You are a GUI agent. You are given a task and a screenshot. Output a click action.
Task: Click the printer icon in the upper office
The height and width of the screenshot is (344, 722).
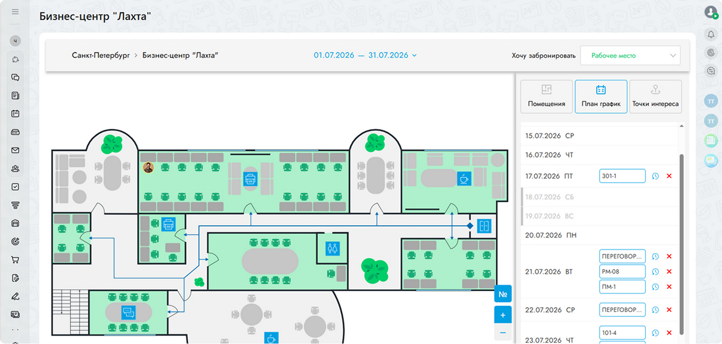pos(251,179)
